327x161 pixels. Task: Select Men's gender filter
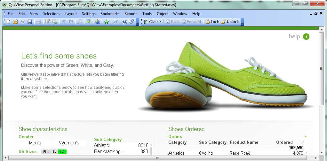pyautogui.click(x=35, y=143)
